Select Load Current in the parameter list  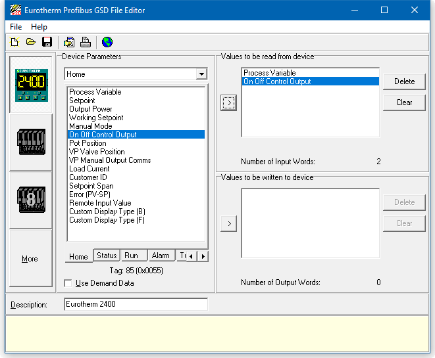136,169
